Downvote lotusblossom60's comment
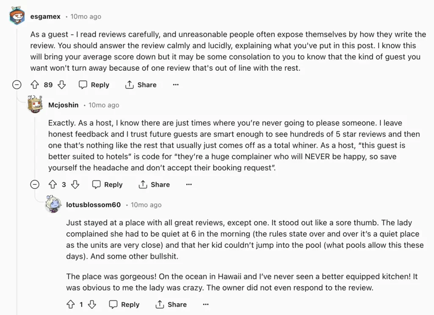The height and width of the screenshot is (315, 434). pos(92,304)
